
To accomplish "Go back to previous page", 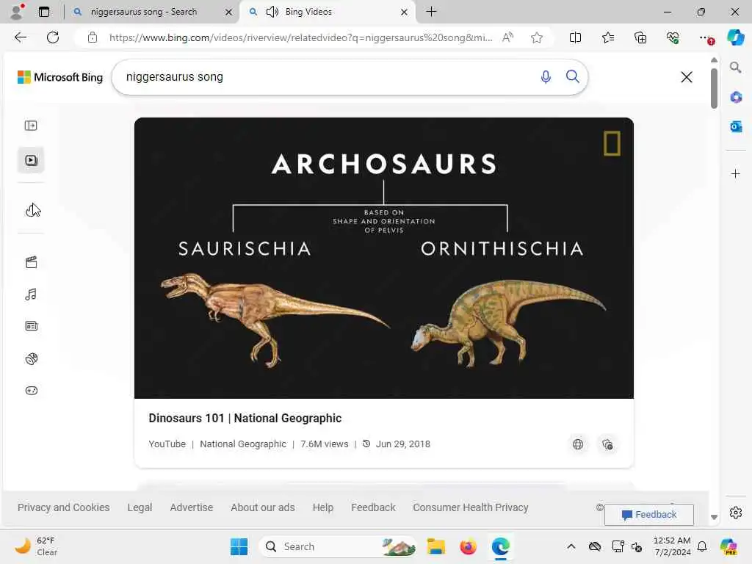I will (x=21, y=37).
